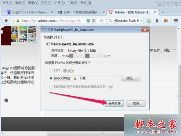Click the 取消 button
Image resolution: width=181 pixels, height=136 pixels.
click(136, 103)
